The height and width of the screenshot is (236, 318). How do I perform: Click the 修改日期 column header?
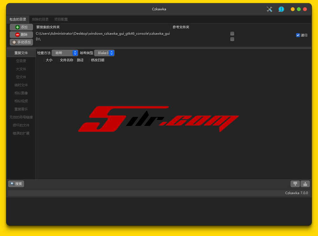97,60
